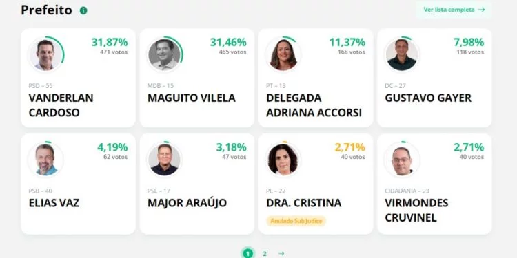Click Major Araújo's portrait photo
Image resolution: width=517 pixels, height=258 pixels.
coord(164,160)
